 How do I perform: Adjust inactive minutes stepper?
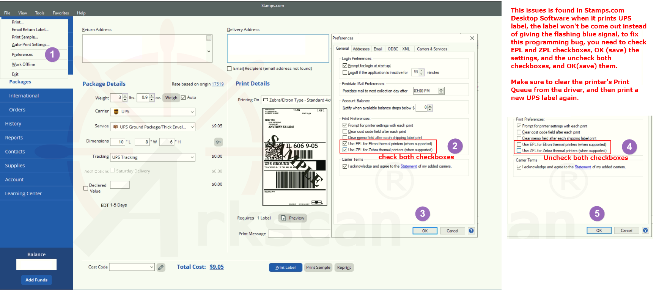tap(422, 72)
